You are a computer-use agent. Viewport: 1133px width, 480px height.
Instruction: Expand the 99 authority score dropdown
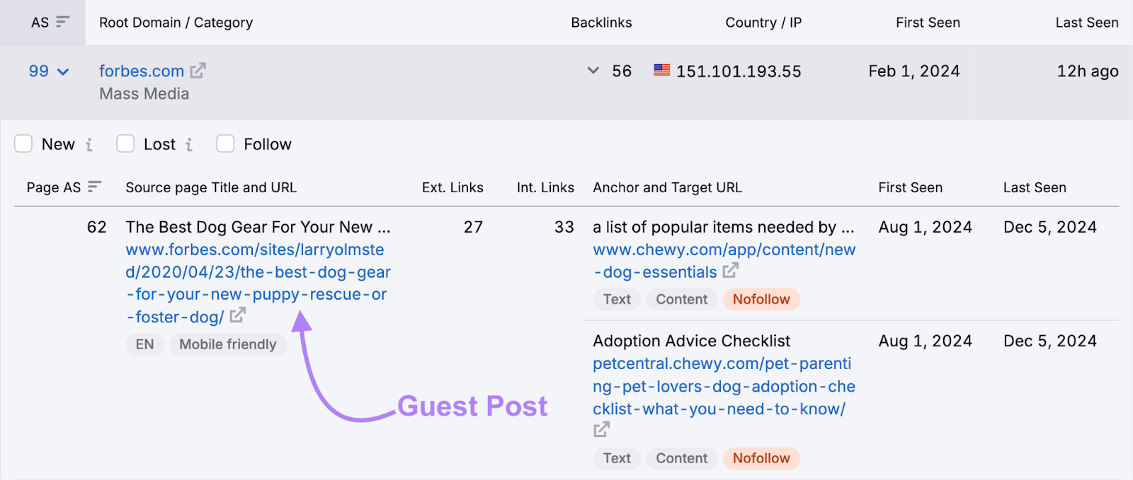click(49, 71)
